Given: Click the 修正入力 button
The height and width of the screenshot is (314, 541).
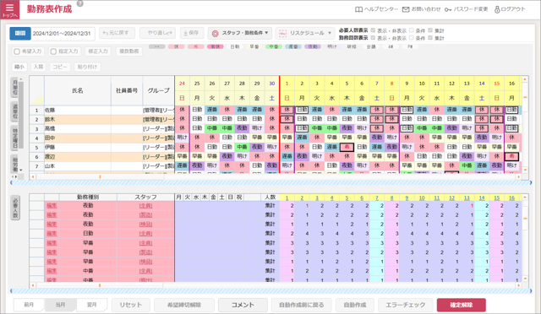Looking at the screenshot, I should pyautogui.click(x=98, y=51).
